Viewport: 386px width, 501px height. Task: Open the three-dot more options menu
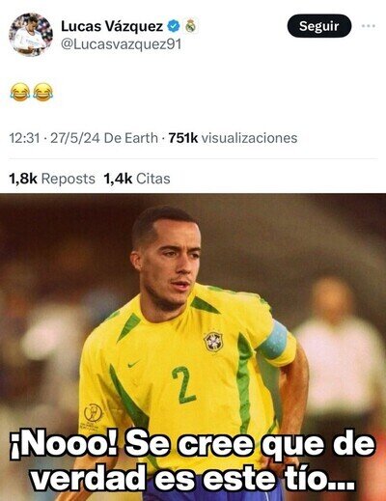[x=368, y=26]
